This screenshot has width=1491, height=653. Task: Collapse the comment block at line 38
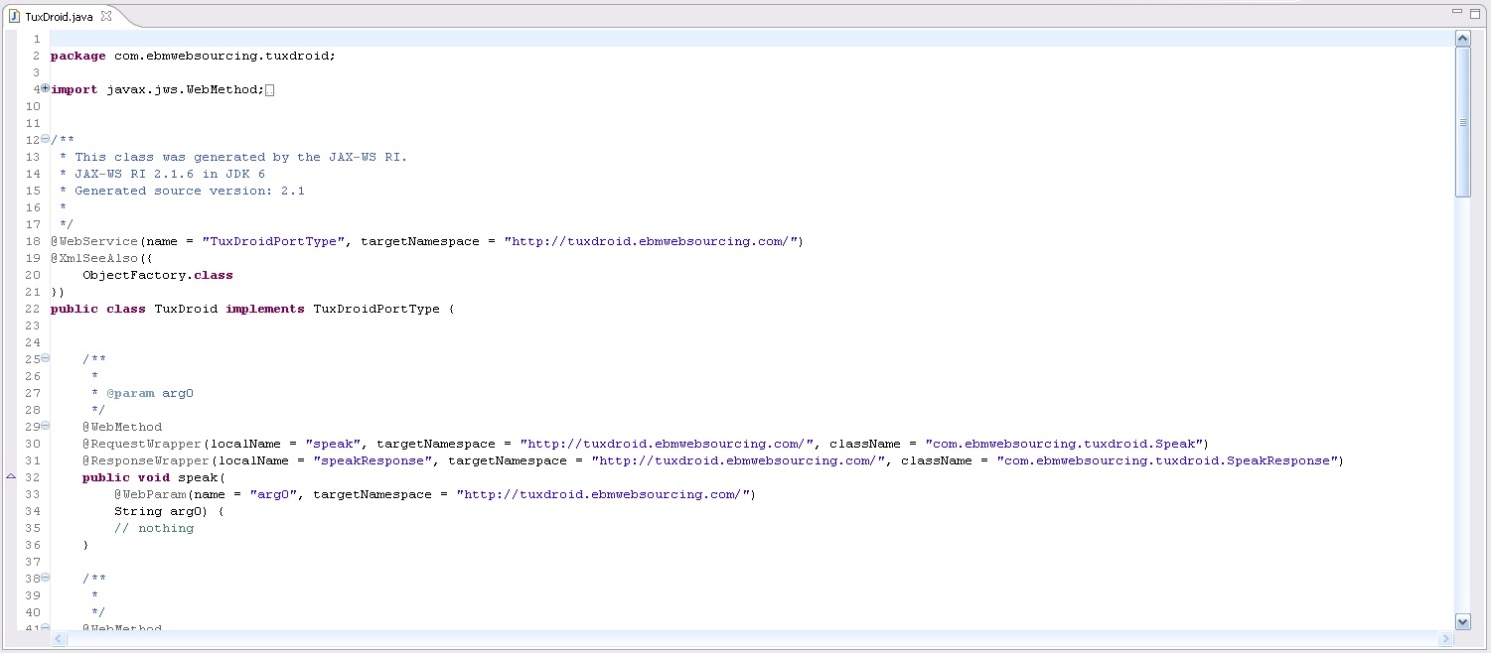[x=45, y=578]
